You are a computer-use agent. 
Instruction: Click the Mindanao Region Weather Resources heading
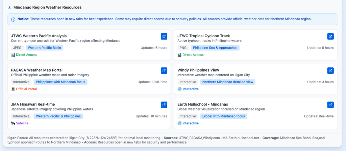pos(47,7)
